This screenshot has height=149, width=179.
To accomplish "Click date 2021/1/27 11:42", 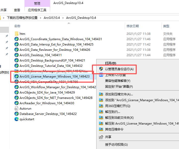I will click(x=139, y=44).
